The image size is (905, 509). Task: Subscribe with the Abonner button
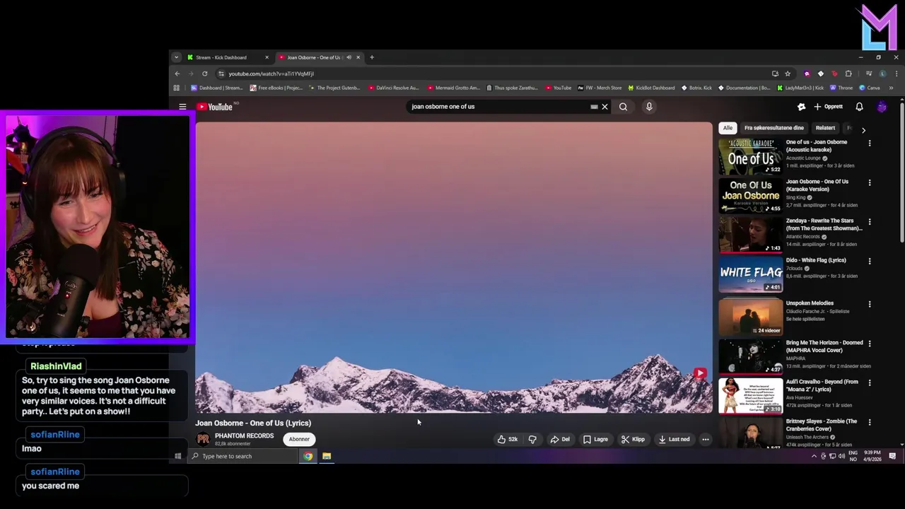pyautogui.click(x=299, y=439)
